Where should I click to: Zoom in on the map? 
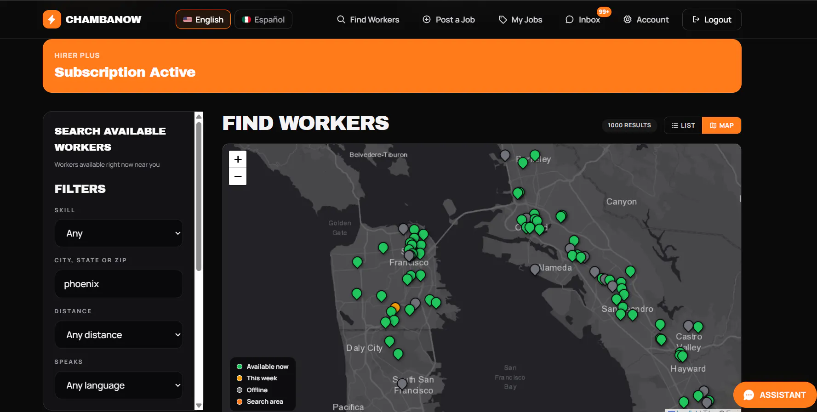[238, 159]
